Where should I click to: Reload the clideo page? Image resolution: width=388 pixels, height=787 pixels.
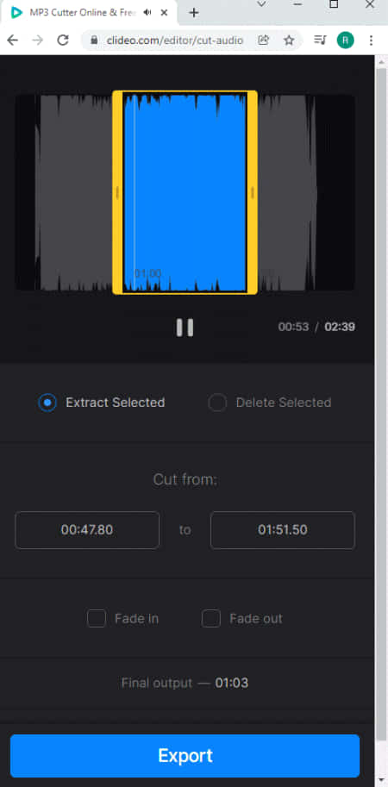point(63,41)
